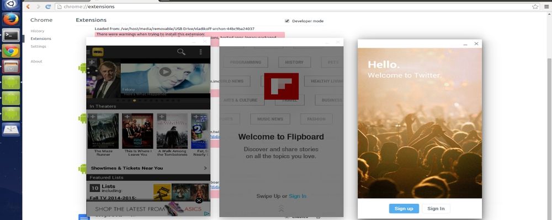This screenshot has height=220, width=552.
Task: Open About in Chrome sidebar
Action: pyautogui.click(x=36, y=62)
